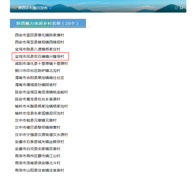Select 咸阳市淳化县十里塬镇十里塬村 in the list
Image resolution: width=196 pixels, height=176 pixels.
click(41, 64)
